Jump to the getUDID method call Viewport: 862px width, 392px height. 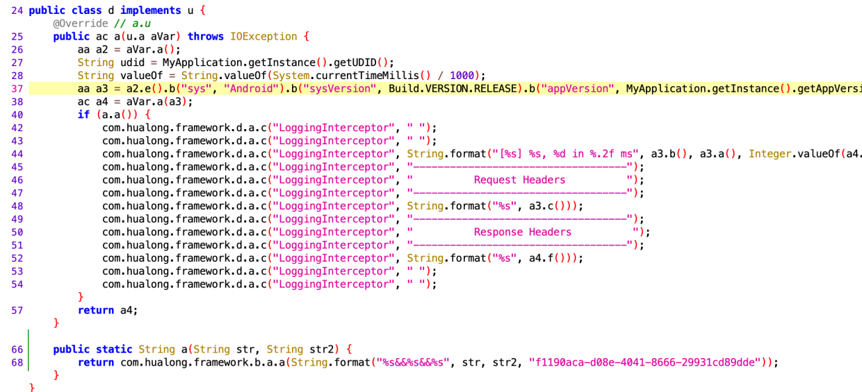click(353, 62)
